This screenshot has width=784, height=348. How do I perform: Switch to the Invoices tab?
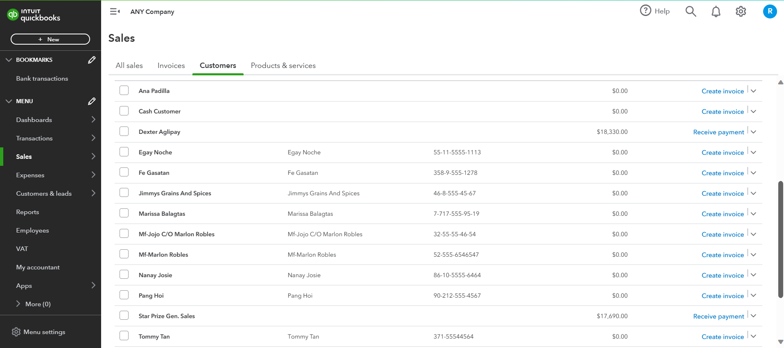171,66
